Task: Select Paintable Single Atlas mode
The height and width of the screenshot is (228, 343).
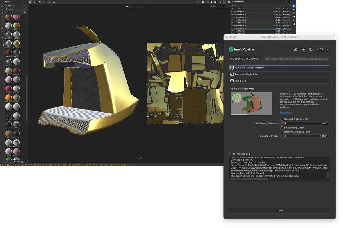Action: [279, 74]
